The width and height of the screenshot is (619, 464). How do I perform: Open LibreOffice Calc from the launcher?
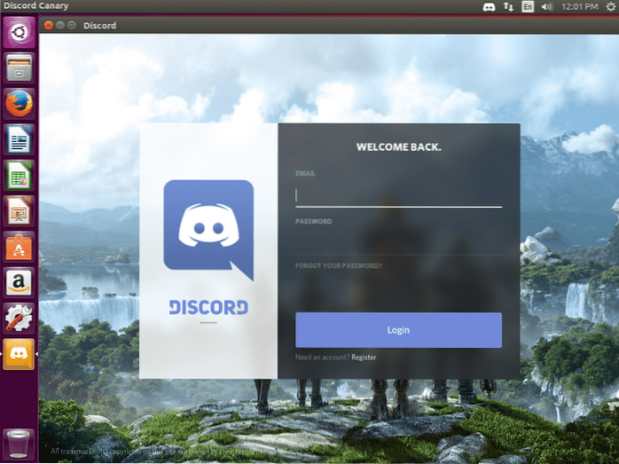coord(19,175)
